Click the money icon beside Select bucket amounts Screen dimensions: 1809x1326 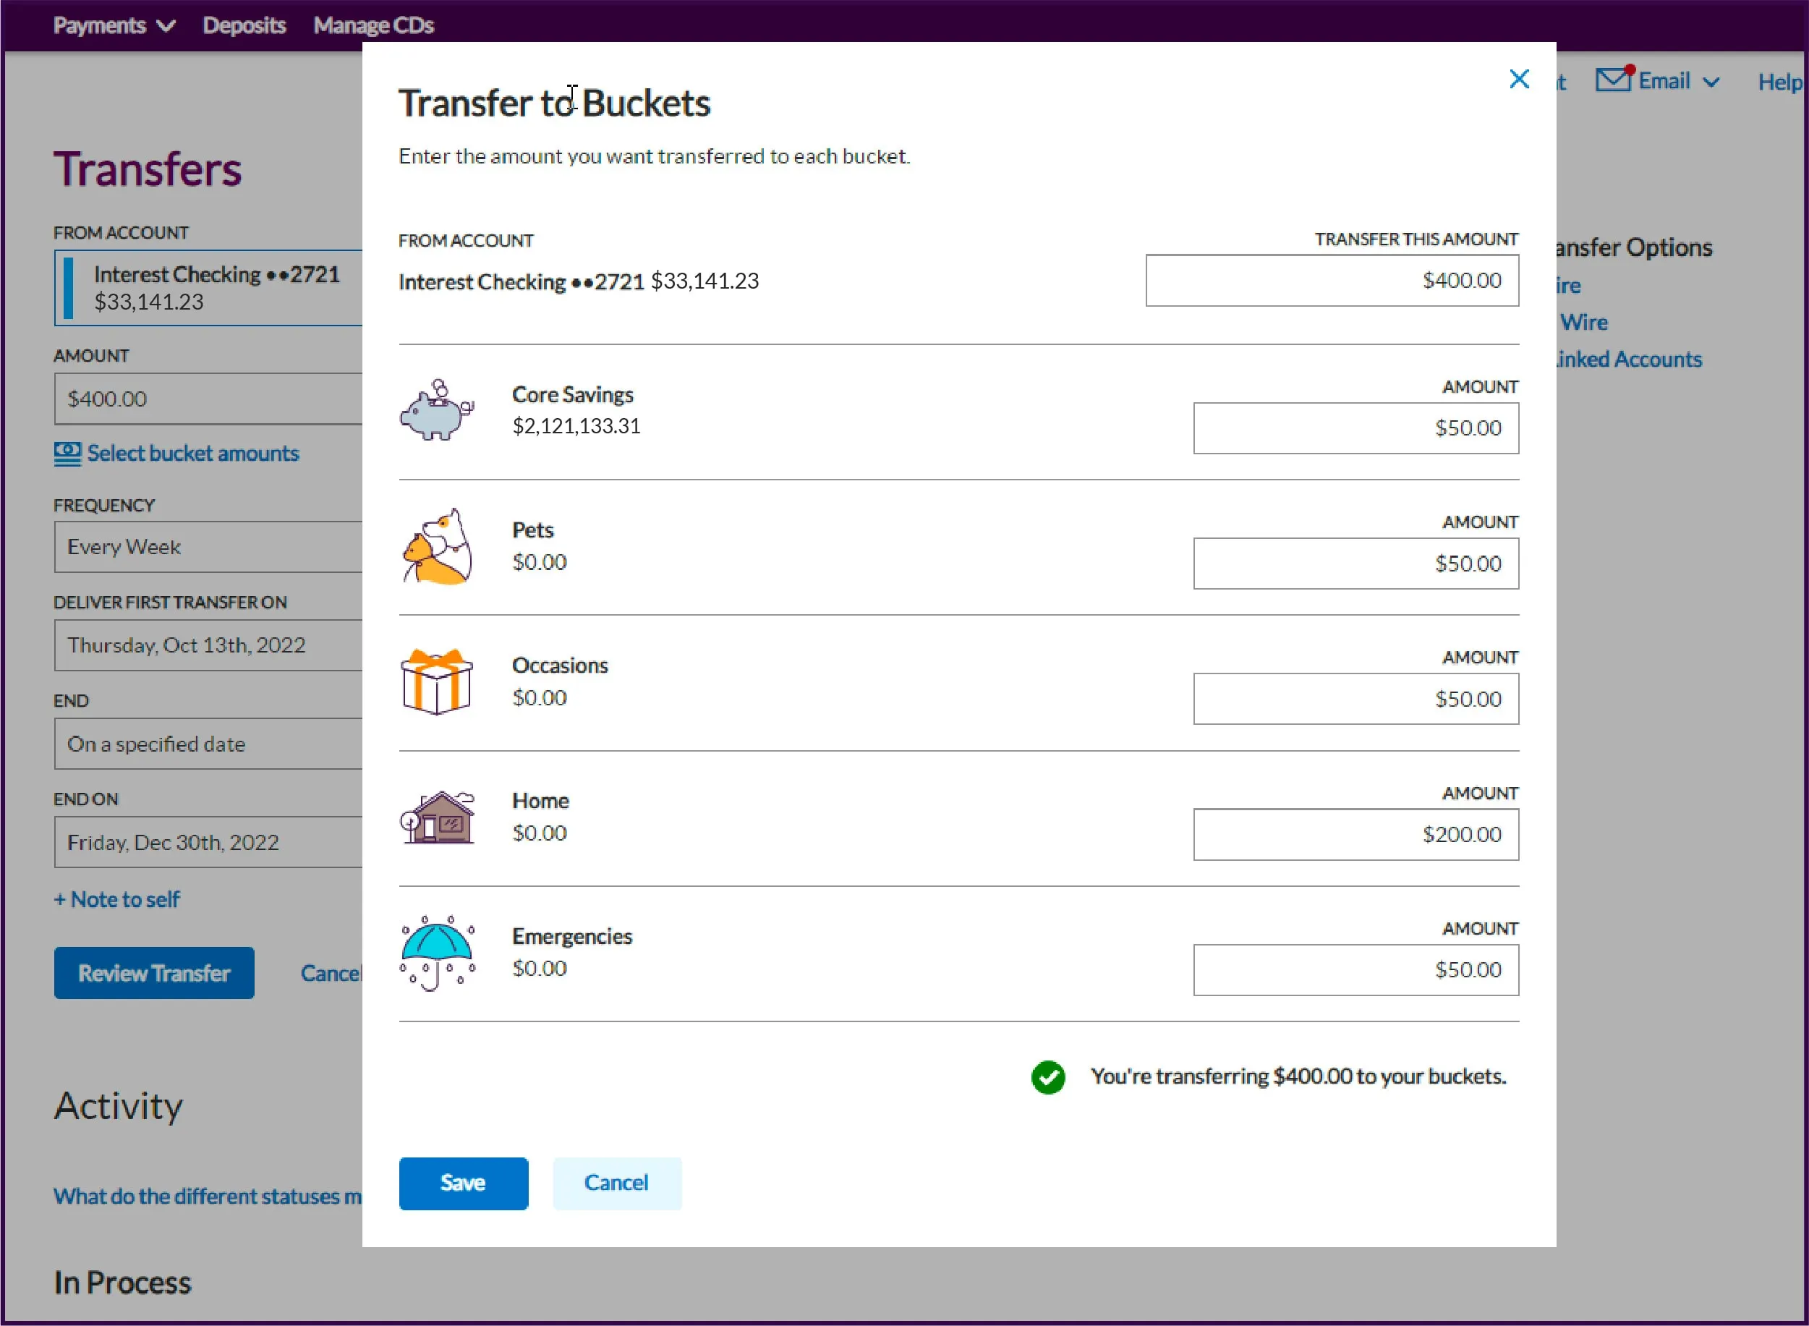click(67, 454)
